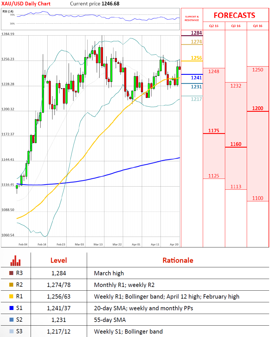Click the Q4 16 median forecast 1200
The width and height of the screenshot is (270, 337).
click(x=258, y=108)
